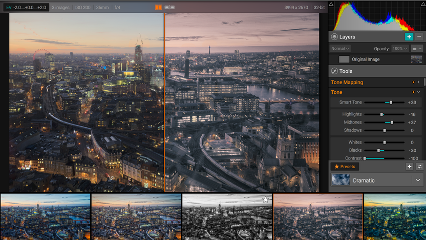
Task: Click the Midtones value +37
Action: pos(412,123)
